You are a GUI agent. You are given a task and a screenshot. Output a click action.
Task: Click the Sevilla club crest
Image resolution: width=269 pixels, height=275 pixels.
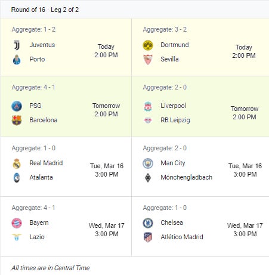coord(148,60)
